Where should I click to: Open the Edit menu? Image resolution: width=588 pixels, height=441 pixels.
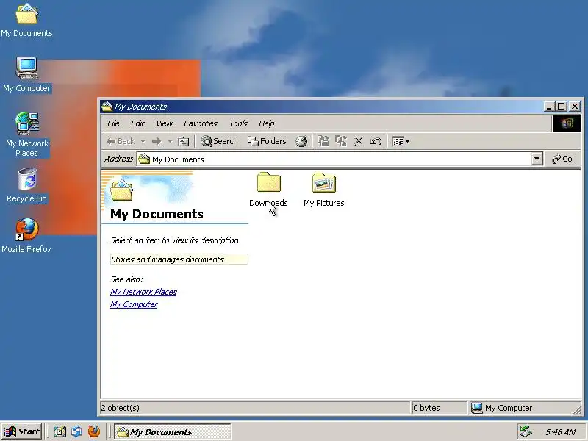tap(137, 123)
